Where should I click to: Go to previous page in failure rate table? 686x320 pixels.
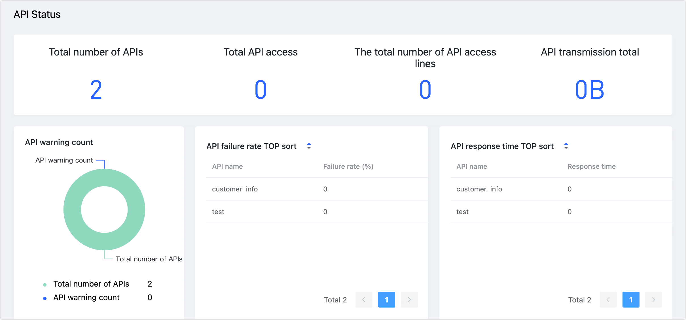pos(364,300)
